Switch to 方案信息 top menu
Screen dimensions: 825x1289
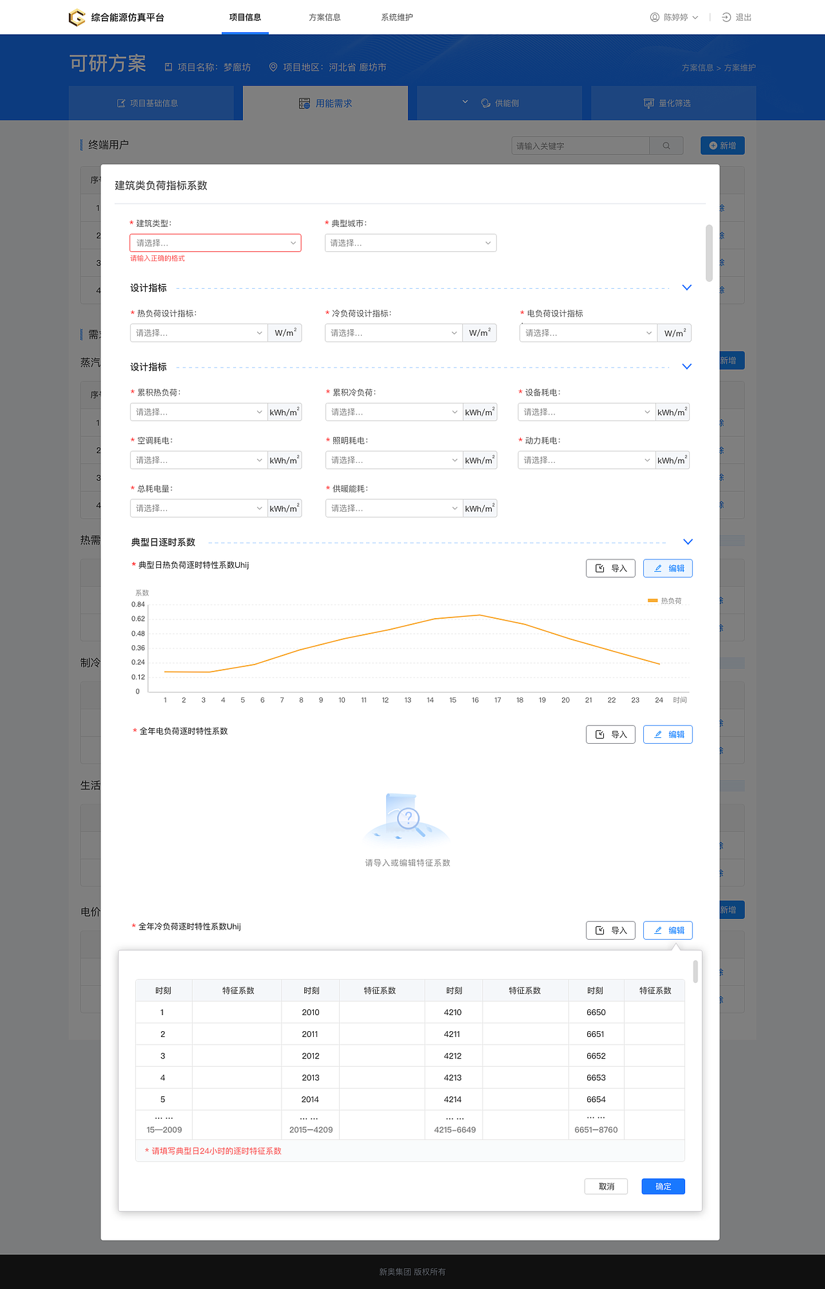325,17
